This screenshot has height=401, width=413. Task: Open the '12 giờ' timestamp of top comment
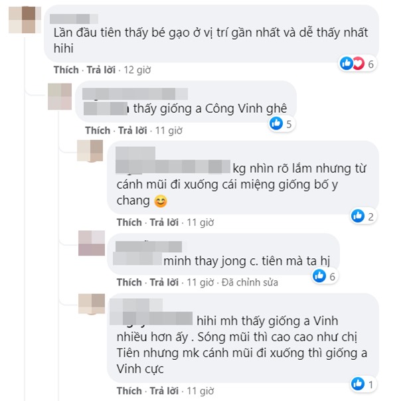(x=137, y=70)
